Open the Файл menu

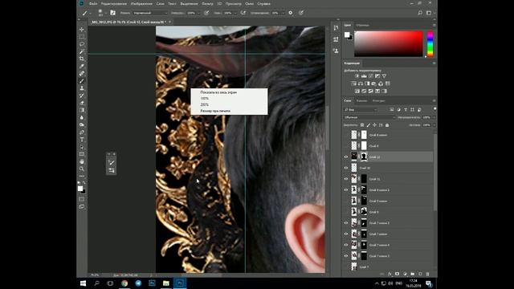click(93, 3)
